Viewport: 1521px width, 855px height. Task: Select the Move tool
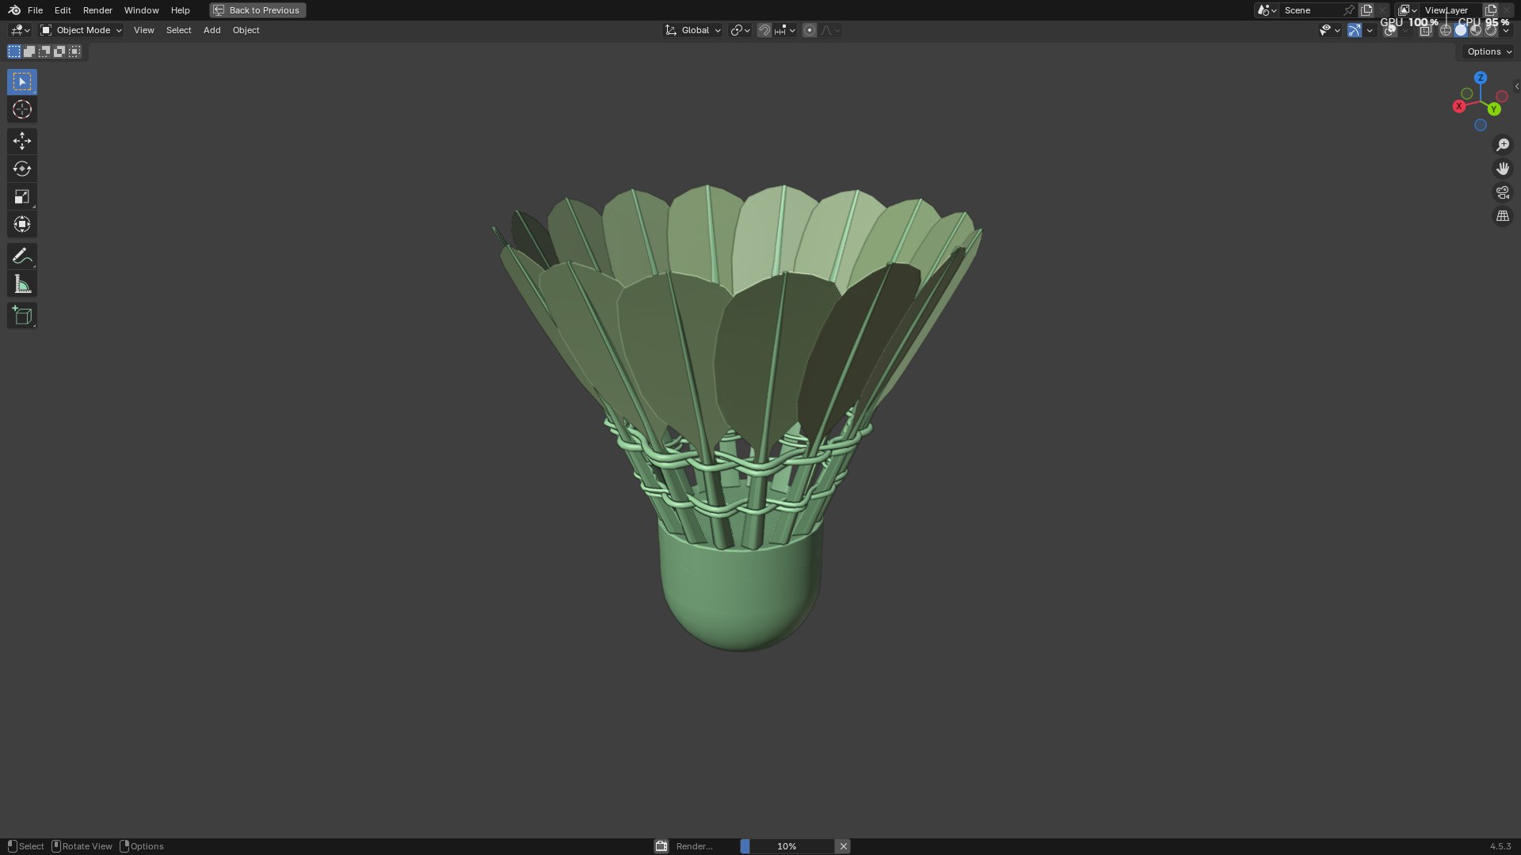[22, 141]
